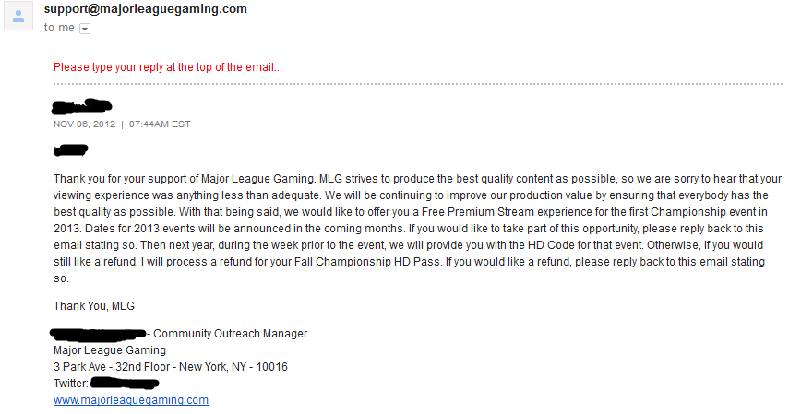Expand the 'to me' details arrow
Viewport: 801px width, 414px height.
coord(85,29)
